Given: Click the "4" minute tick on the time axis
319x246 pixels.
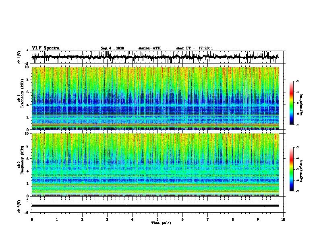Looking at the screenshot, I should pos(133,219).
